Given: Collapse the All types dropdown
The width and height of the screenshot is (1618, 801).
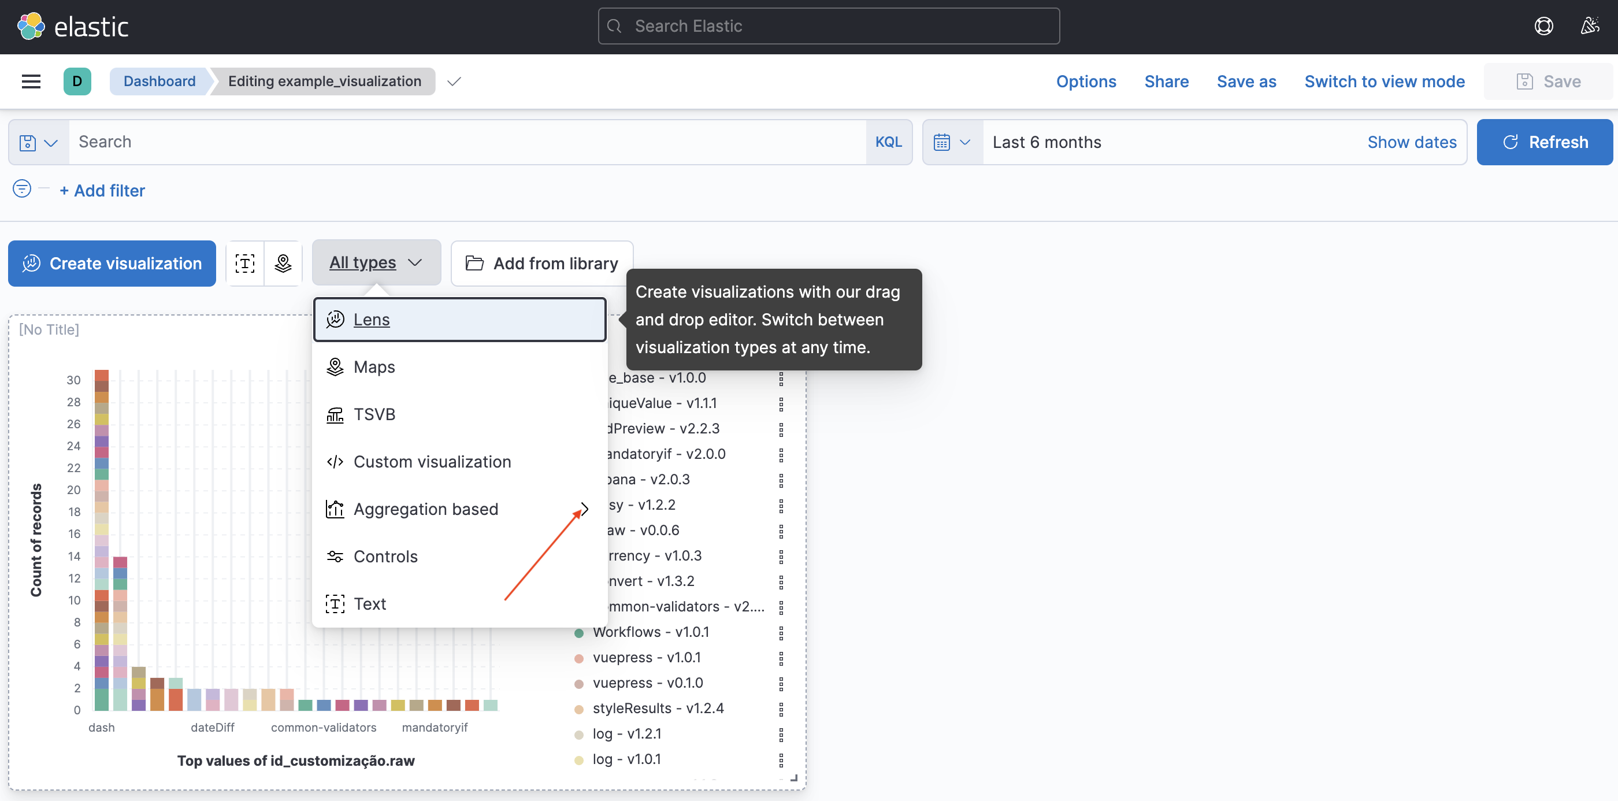Looking at the screenshot, I should click(376, 262).
